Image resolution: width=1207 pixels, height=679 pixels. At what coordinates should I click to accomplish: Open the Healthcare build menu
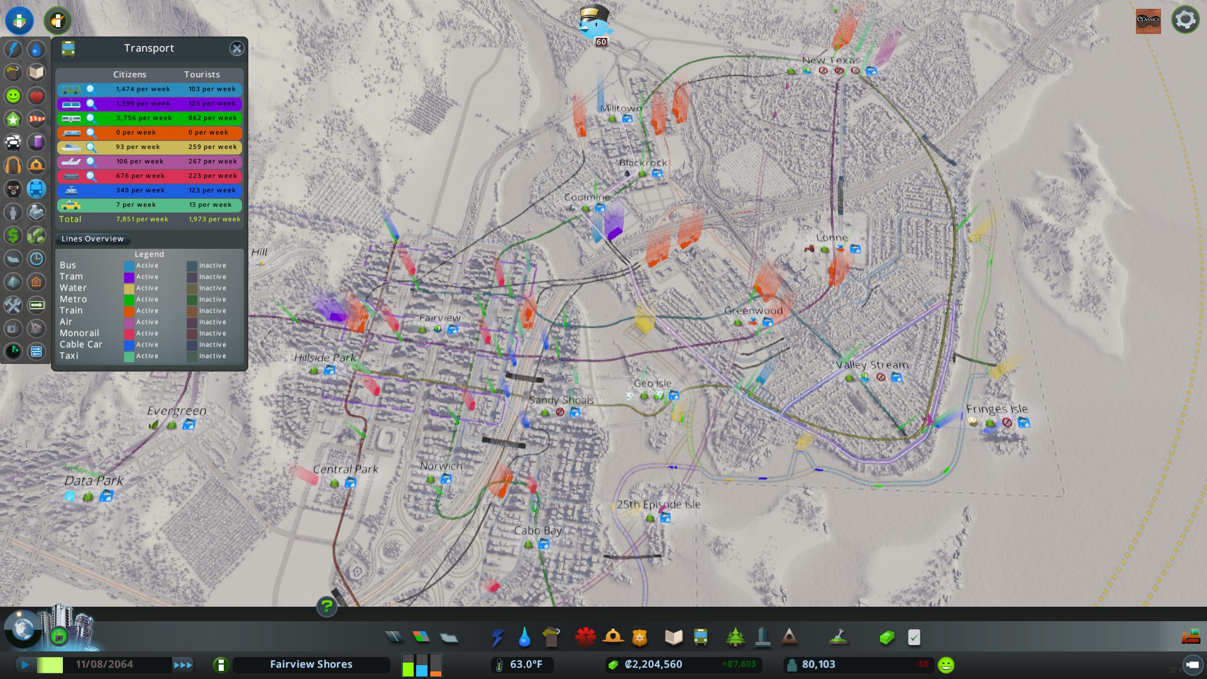585,638
